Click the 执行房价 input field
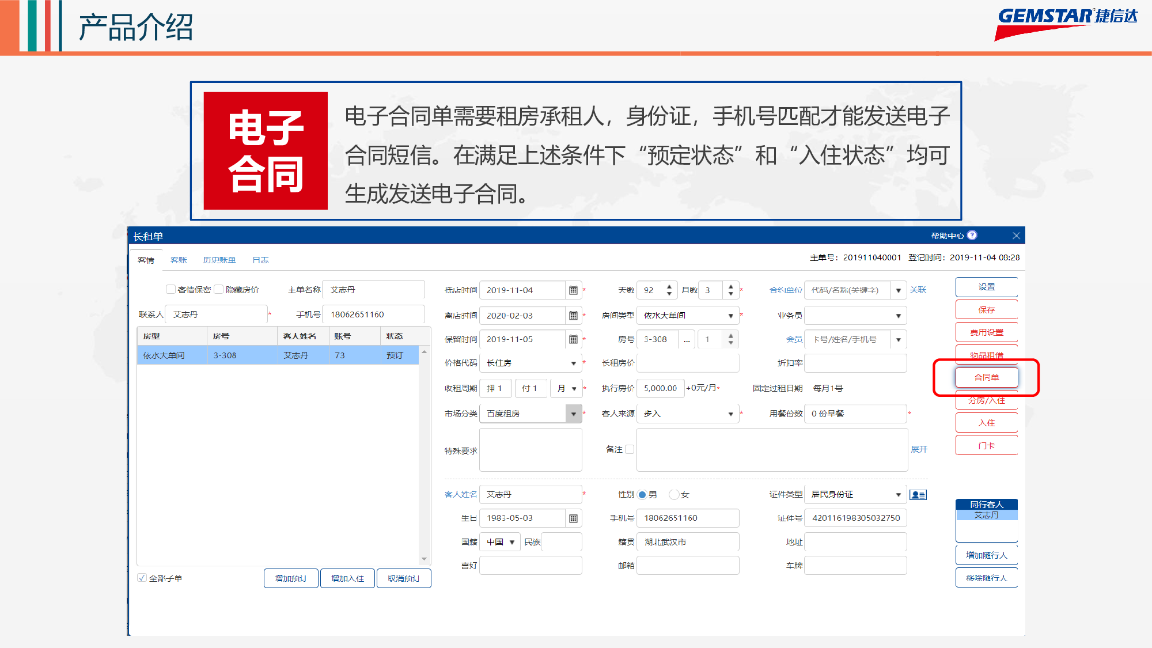Viewport: 1152px width, 648px height. coord(661,388)
